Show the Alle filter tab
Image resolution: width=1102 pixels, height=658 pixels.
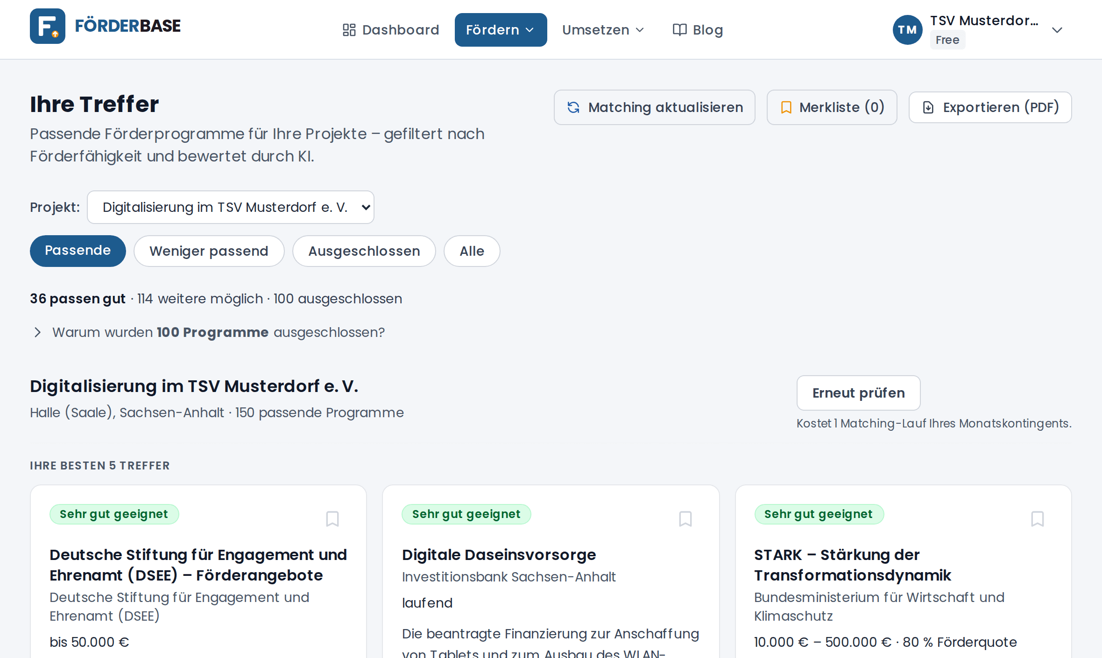[x=472, y=251]
